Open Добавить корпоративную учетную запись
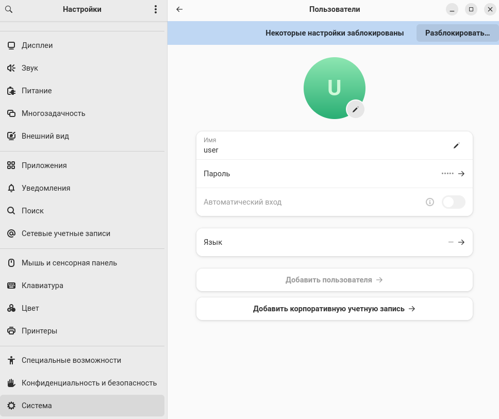Viewport: 499px width, 419px height. [x=334, y=309]
